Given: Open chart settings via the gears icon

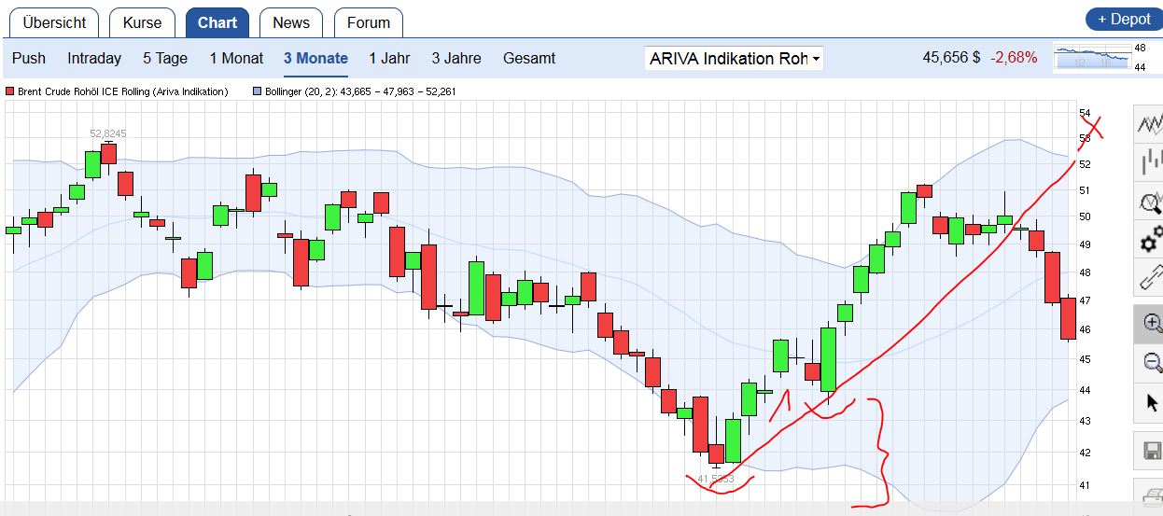Looking at the screenshot, I should pyautogui.click(x=1150, y=240).
